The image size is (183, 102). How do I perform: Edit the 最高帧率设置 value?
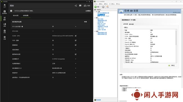point(76,54)
